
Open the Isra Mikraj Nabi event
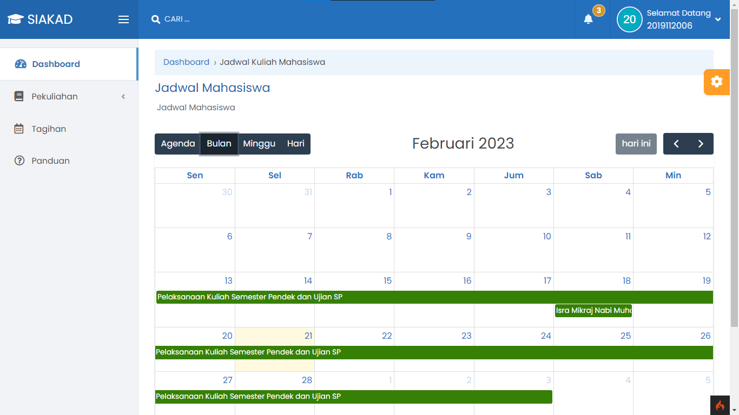[593, 311]
